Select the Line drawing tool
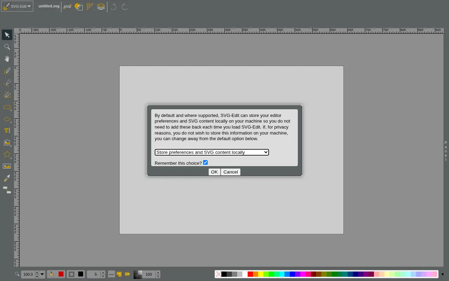 click(7, 83)
